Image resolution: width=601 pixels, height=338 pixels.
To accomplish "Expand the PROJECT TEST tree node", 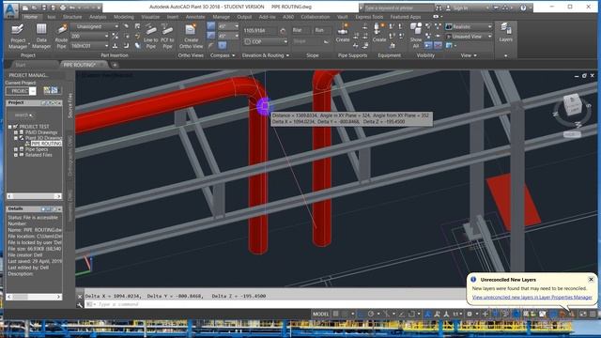I will (10, 127).
